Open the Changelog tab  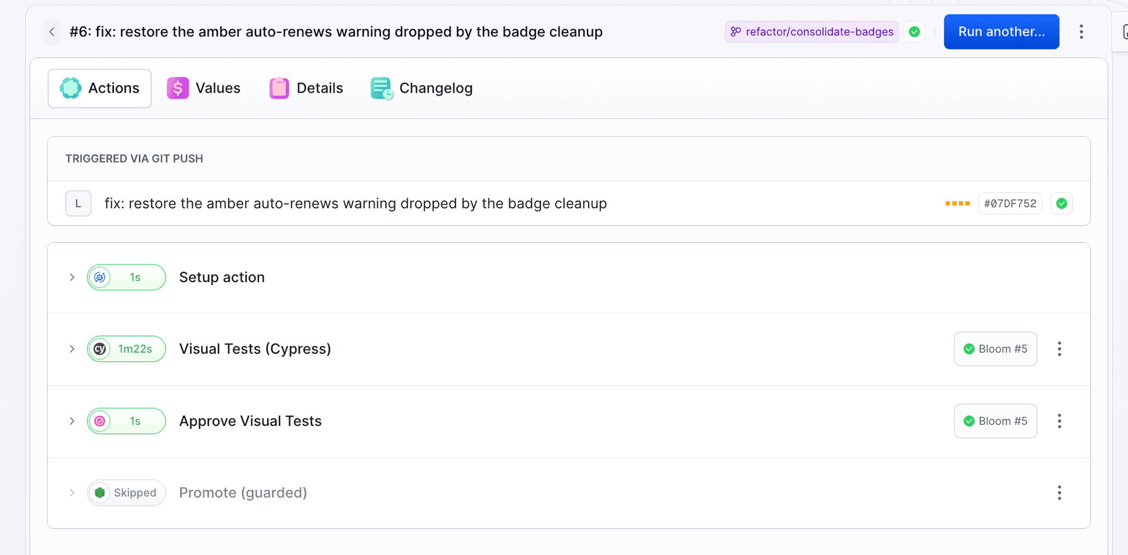coord(422,88)
